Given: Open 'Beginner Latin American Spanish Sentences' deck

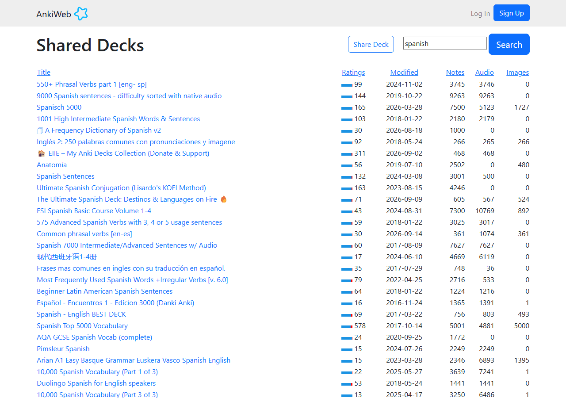Looking at the screenshot, I should pos(104,291).
